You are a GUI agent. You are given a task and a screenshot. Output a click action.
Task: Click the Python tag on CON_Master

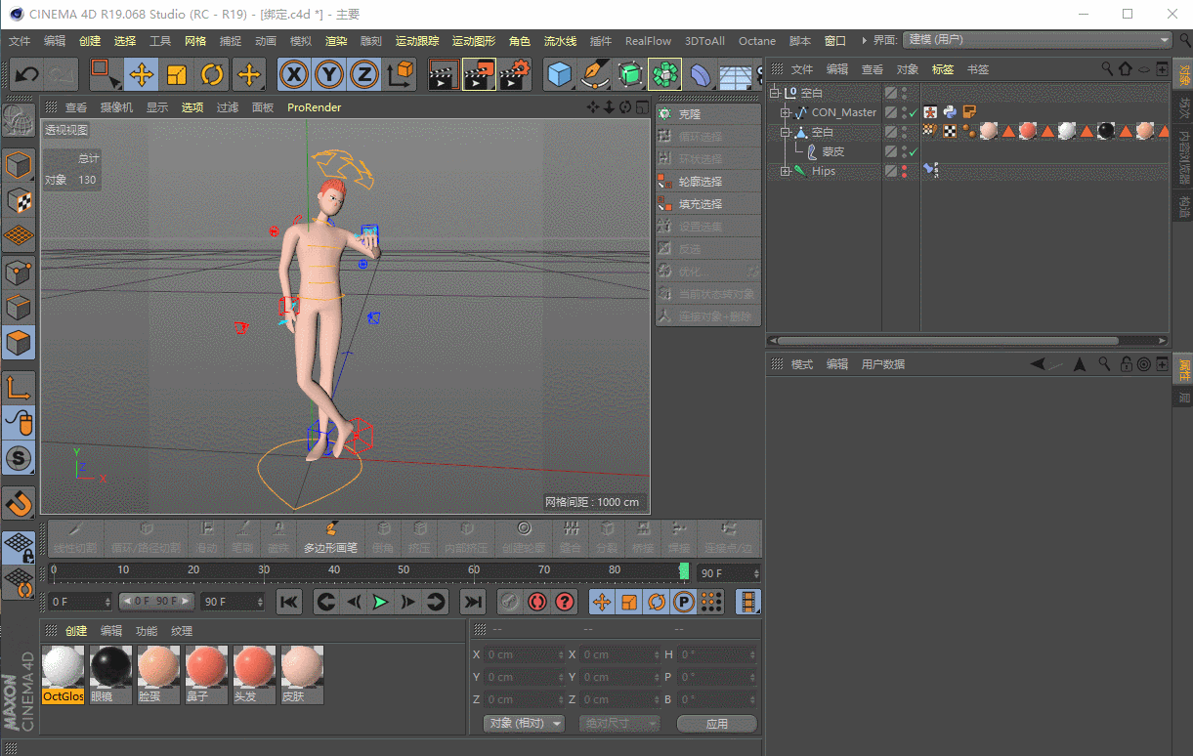coord(950,112)
